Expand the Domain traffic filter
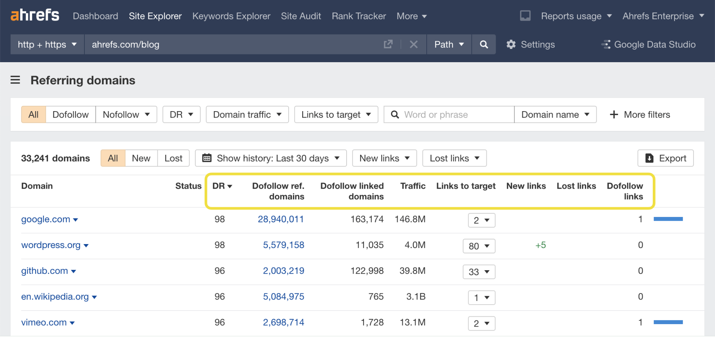The width and height of the screenshot is (715, 337). click(247, 114)
